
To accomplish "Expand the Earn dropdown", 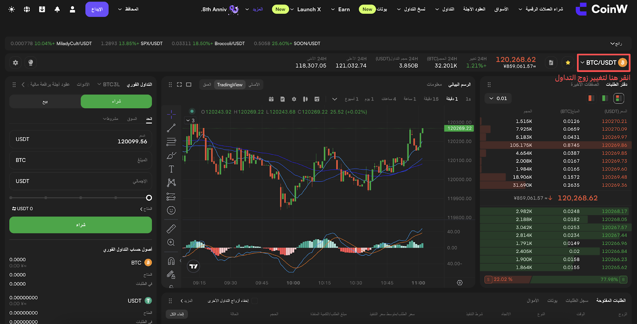I will (x=340, y=9).
